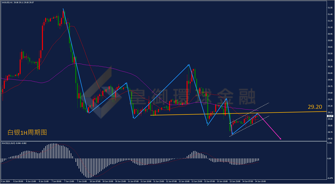Select the upper gray dashed channel line
Image resolution: width=335 pixels, height=184 pixels.
click(x=249, y=113)
